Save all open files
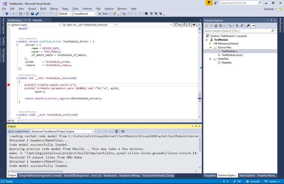The image size is (284, 184). (x=37, y=13)
